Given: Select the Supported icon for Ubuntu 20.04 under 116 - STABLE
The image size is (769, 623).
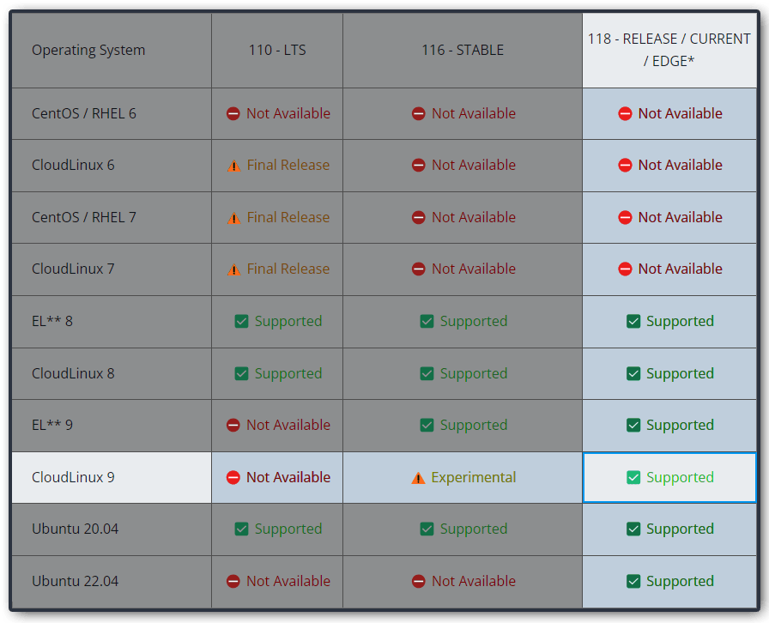Looking at the screenshot, I should (427, 529).
